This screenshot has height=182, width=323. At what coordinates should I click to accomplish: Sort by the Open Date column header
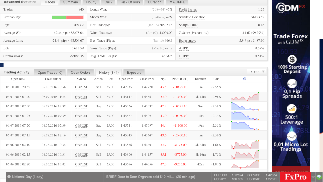pyautogui.click(x=18, y=79)
